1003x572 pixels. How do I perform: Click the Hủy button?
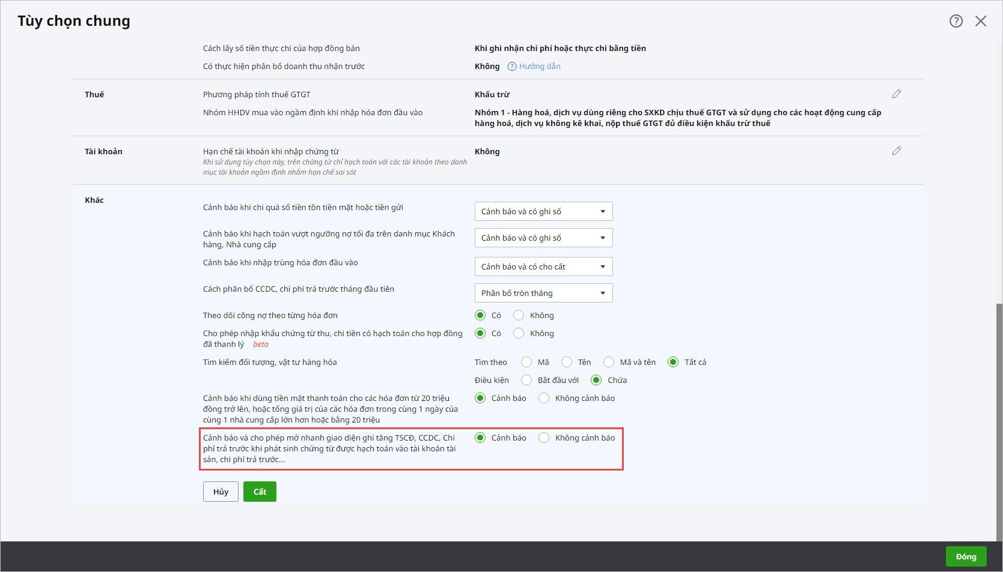[x=221, y=492]
